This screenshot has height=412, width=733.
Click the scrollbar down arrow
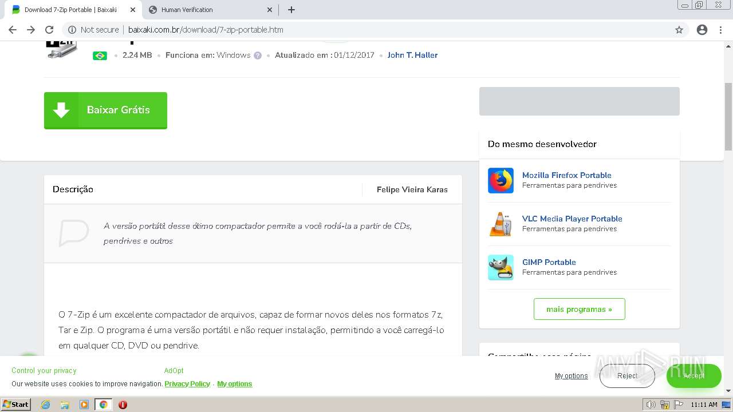pos(728,390)
